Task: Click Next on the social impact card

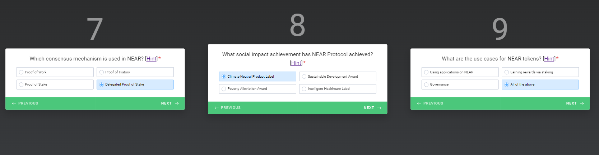Action: (372, 108)
